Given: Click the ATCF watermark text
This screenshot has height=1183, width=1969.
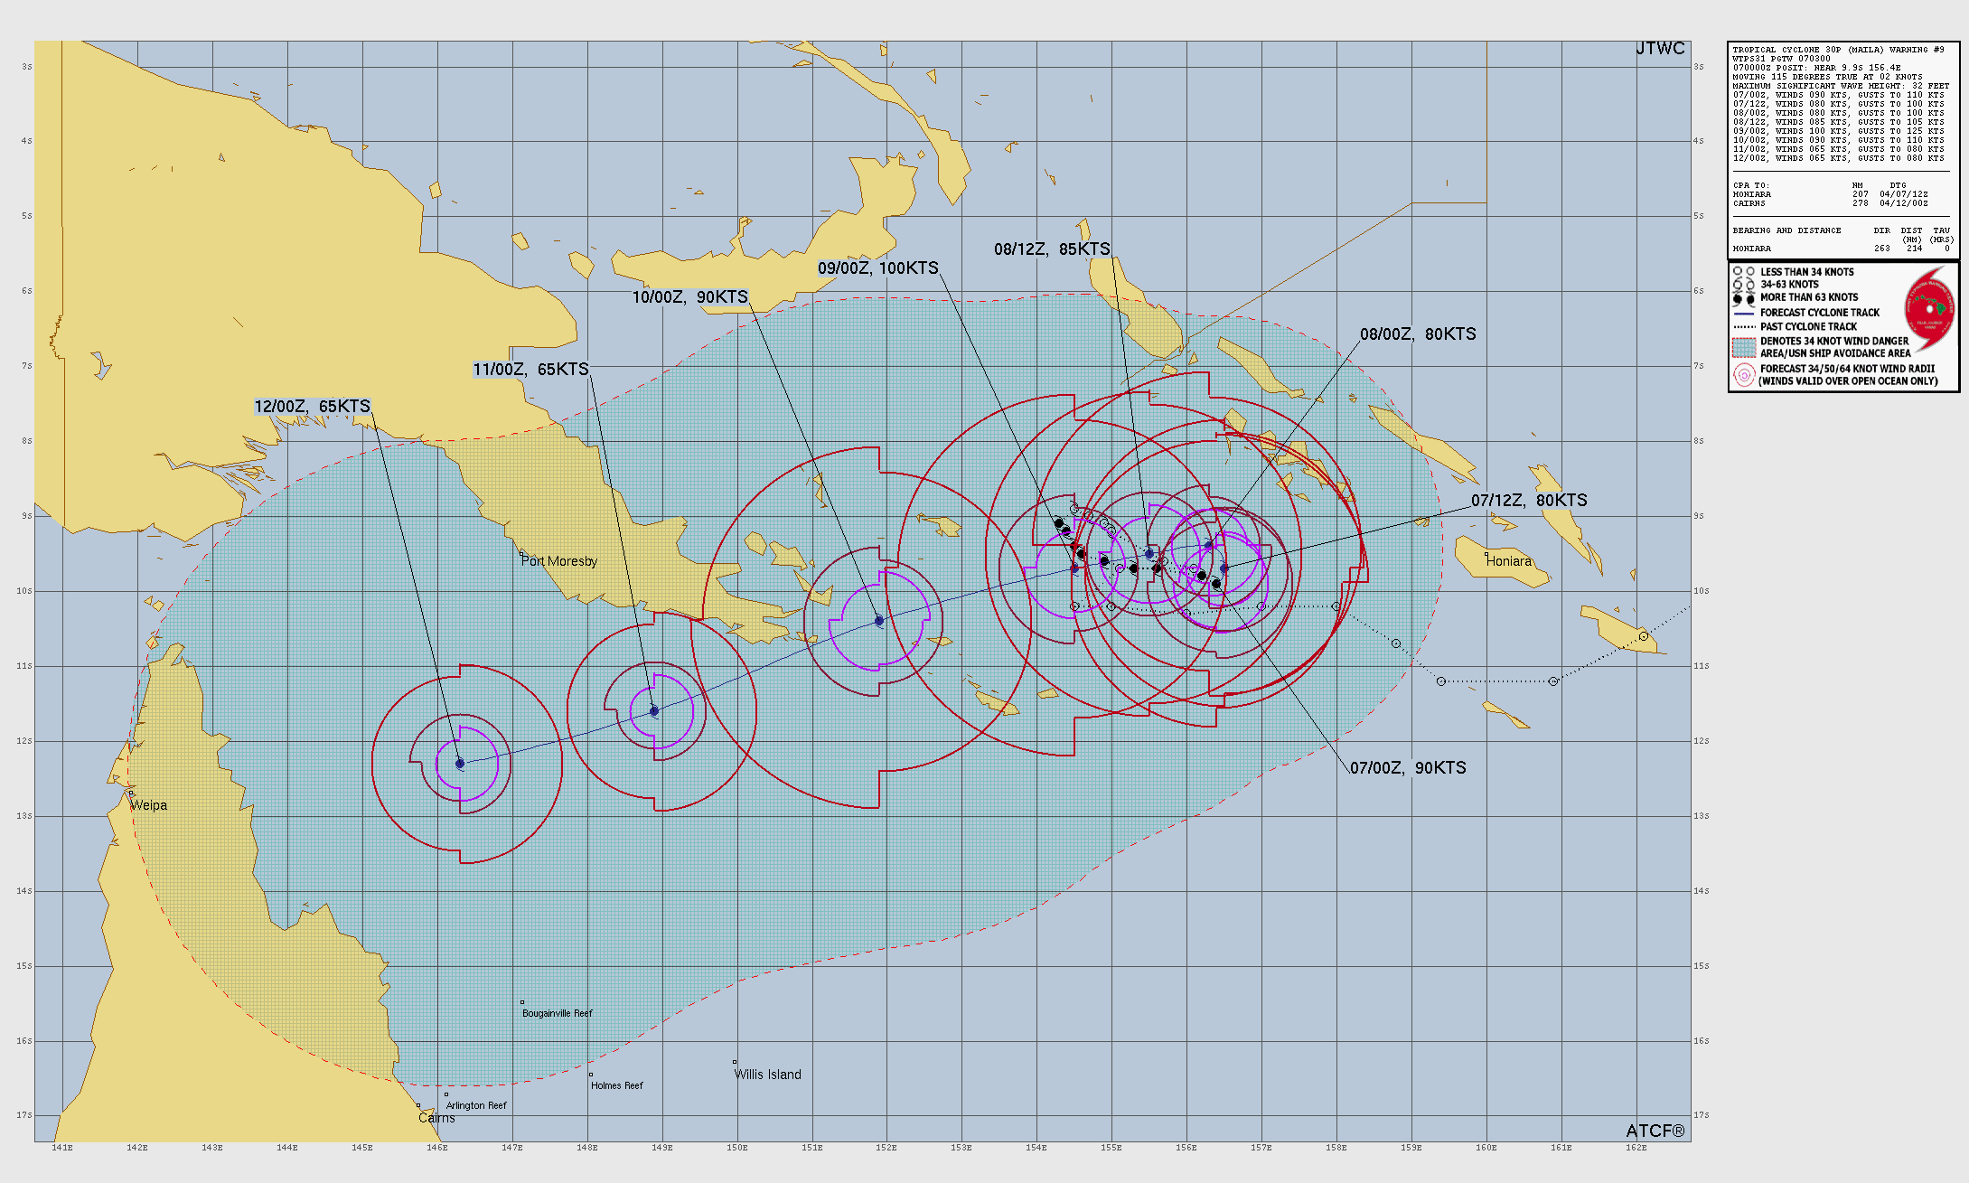Looking at the screenshot, I should click(x=1655, y=1131).
